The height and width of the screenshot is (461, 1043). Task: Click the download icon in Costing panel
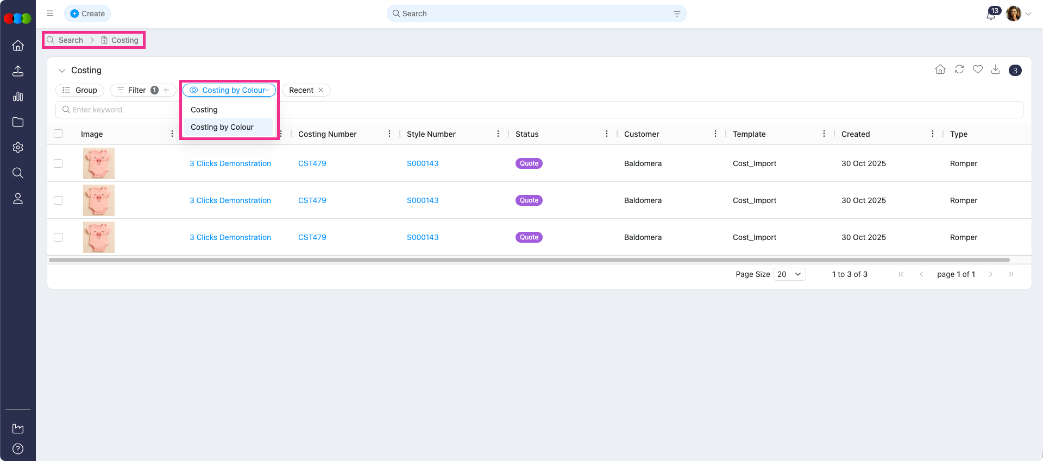[996, 70]
